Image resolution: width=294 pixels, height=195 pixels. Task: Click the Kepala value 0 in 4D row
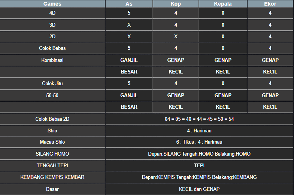click(223, 13)
